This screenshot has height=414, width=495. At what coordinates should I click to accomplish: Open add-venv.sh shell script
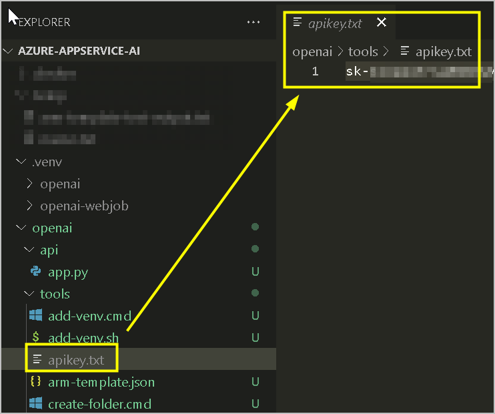click(83, 338)
